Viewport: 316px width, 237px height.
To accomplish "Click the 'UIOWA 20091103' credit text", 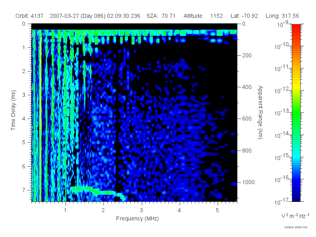I will [296, 228].
